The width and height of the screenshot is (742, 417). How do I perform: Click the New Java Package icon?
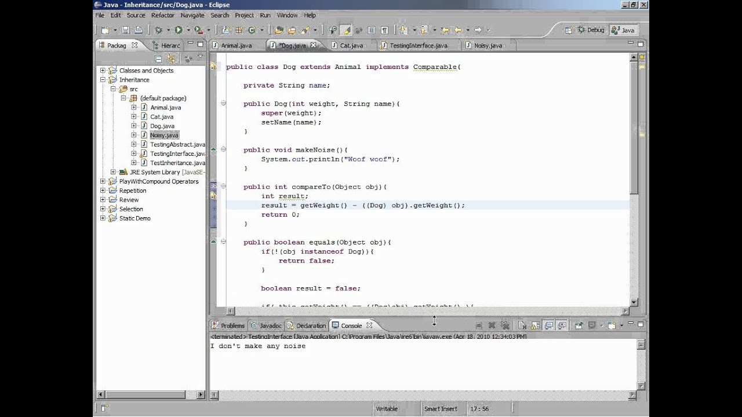[x=239, y=30]
